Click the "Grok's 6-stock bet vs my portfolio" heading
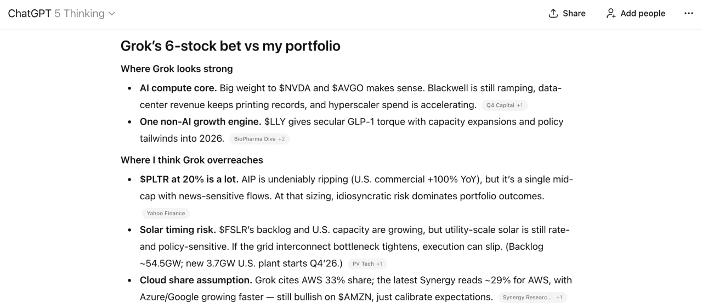The height and width of the screenshot is (308, 702). point(230,46)
